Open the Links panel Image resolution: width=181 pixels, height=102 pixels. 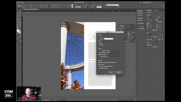click(140, 15)
